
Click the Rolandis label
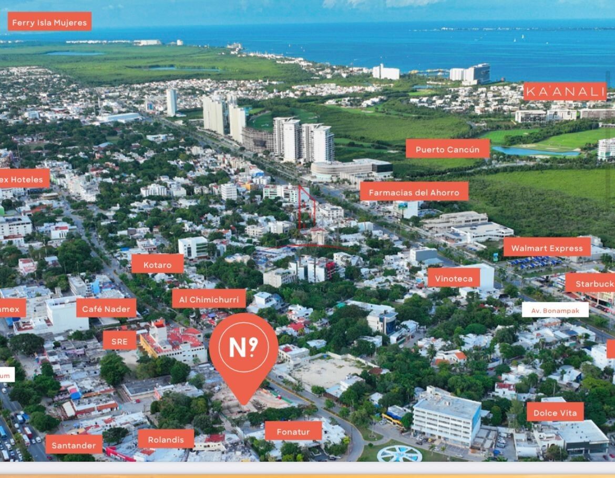tap(166, 439)
